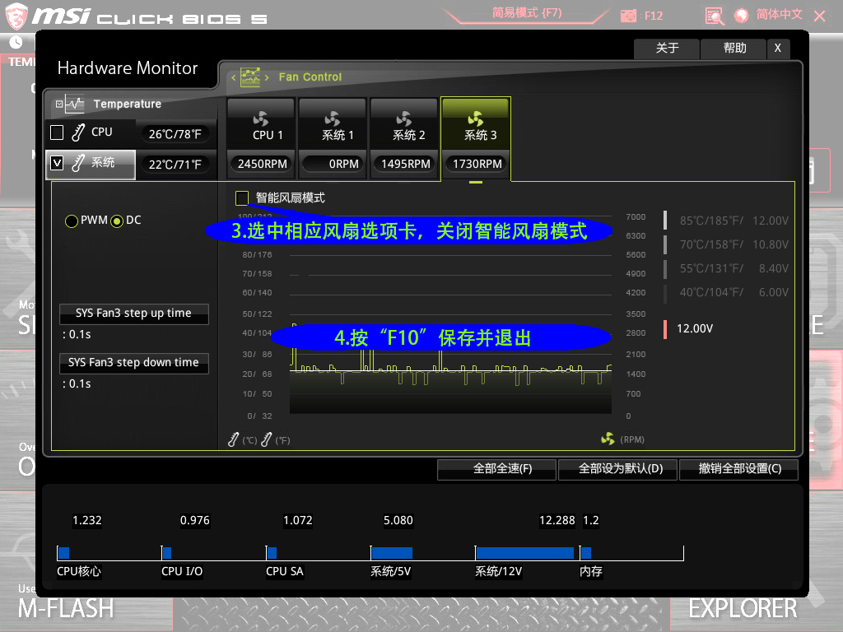Click the language globe icon
The image size is (843, 632).
pyautogui.click(x=741, y=16)
